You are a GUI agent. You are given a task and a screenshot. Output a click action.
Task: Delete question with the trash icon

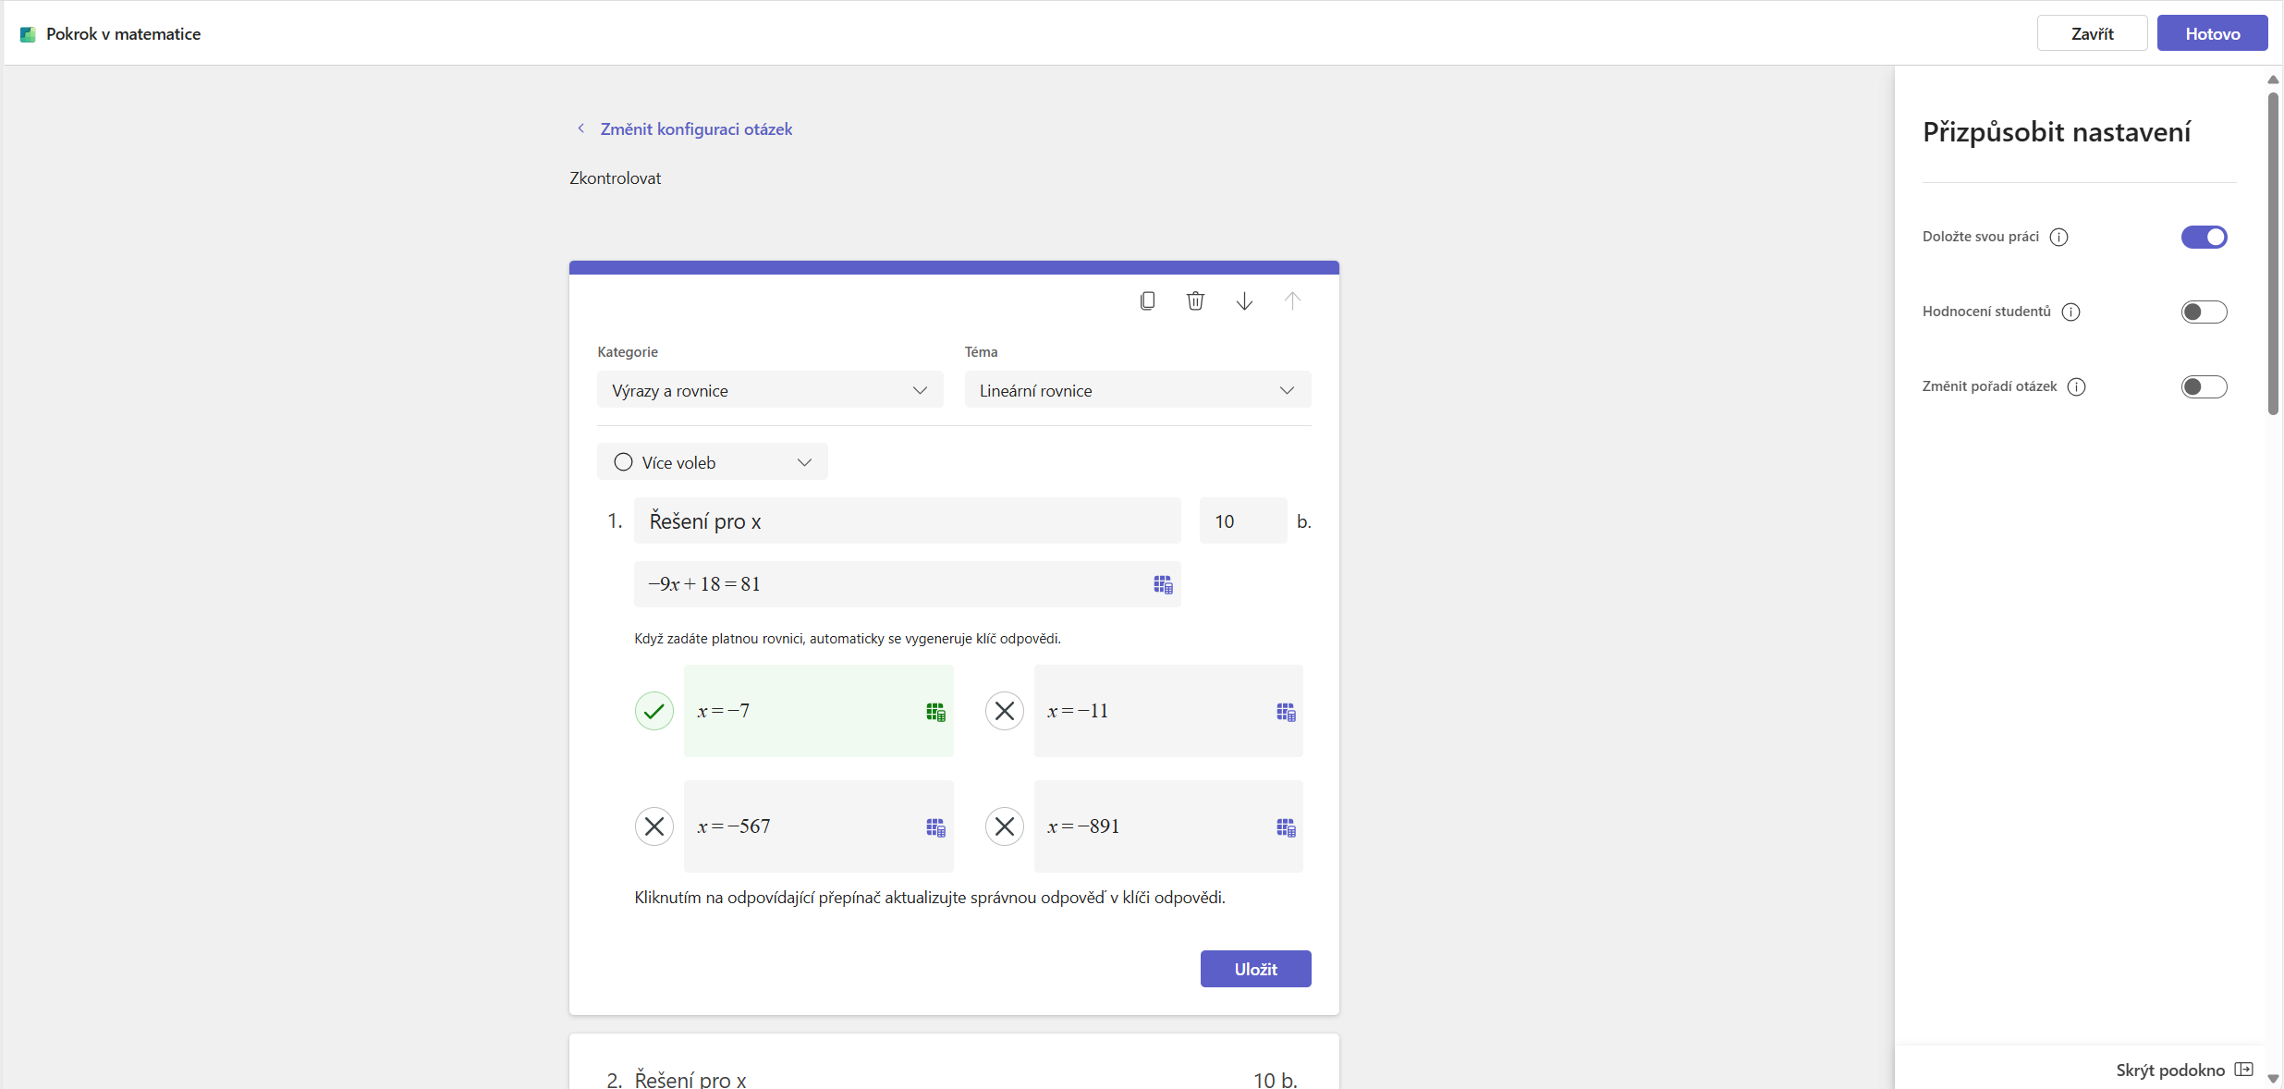(x=1195, y=300)
